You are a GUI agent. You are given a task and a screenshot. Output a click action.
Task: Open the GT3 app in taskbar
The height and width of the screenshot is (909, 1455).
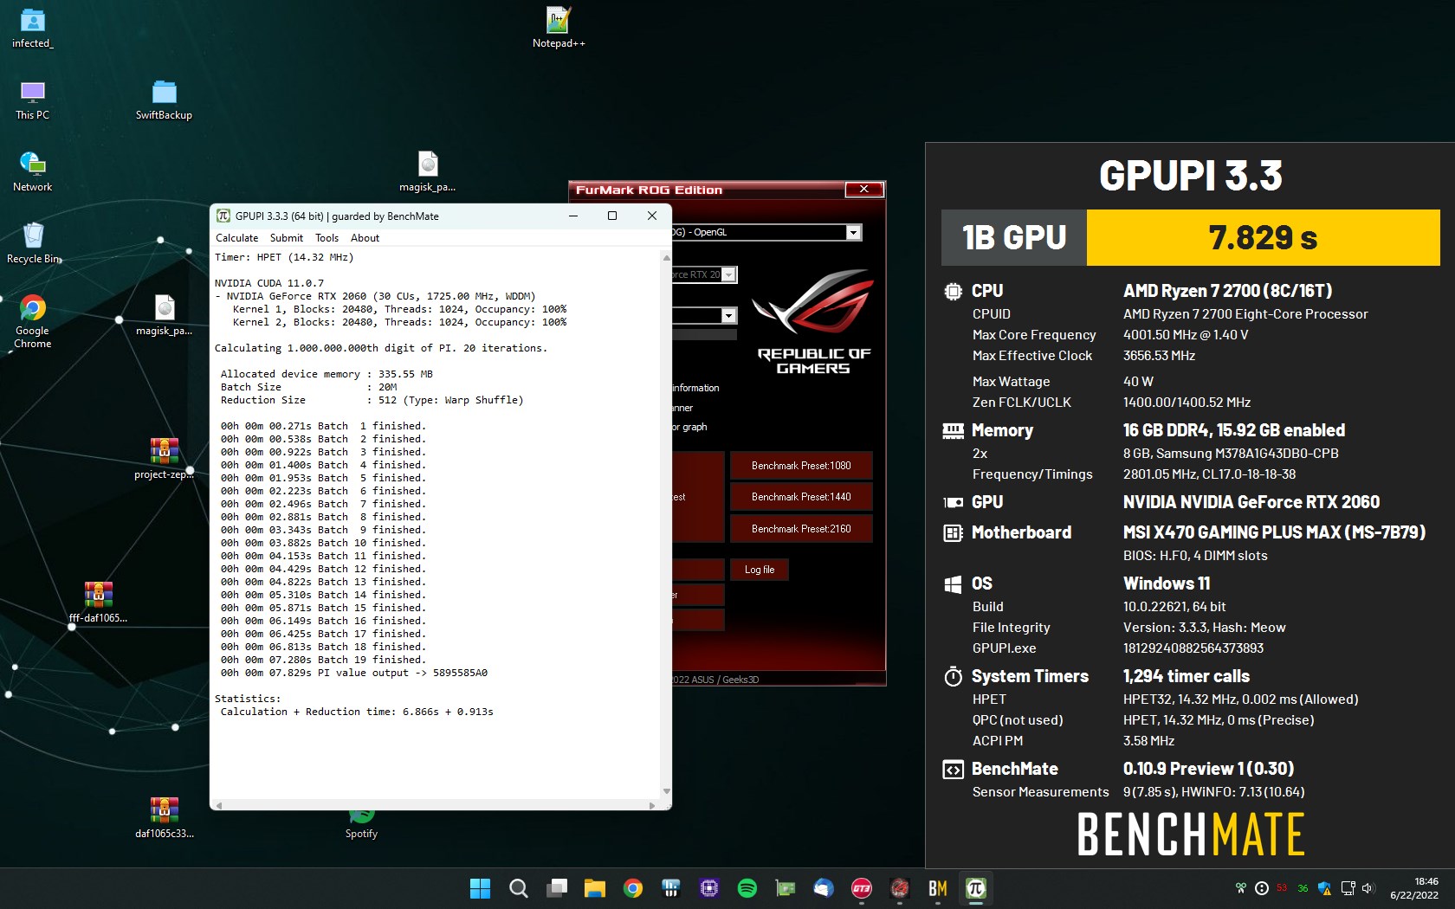[862, 888]
